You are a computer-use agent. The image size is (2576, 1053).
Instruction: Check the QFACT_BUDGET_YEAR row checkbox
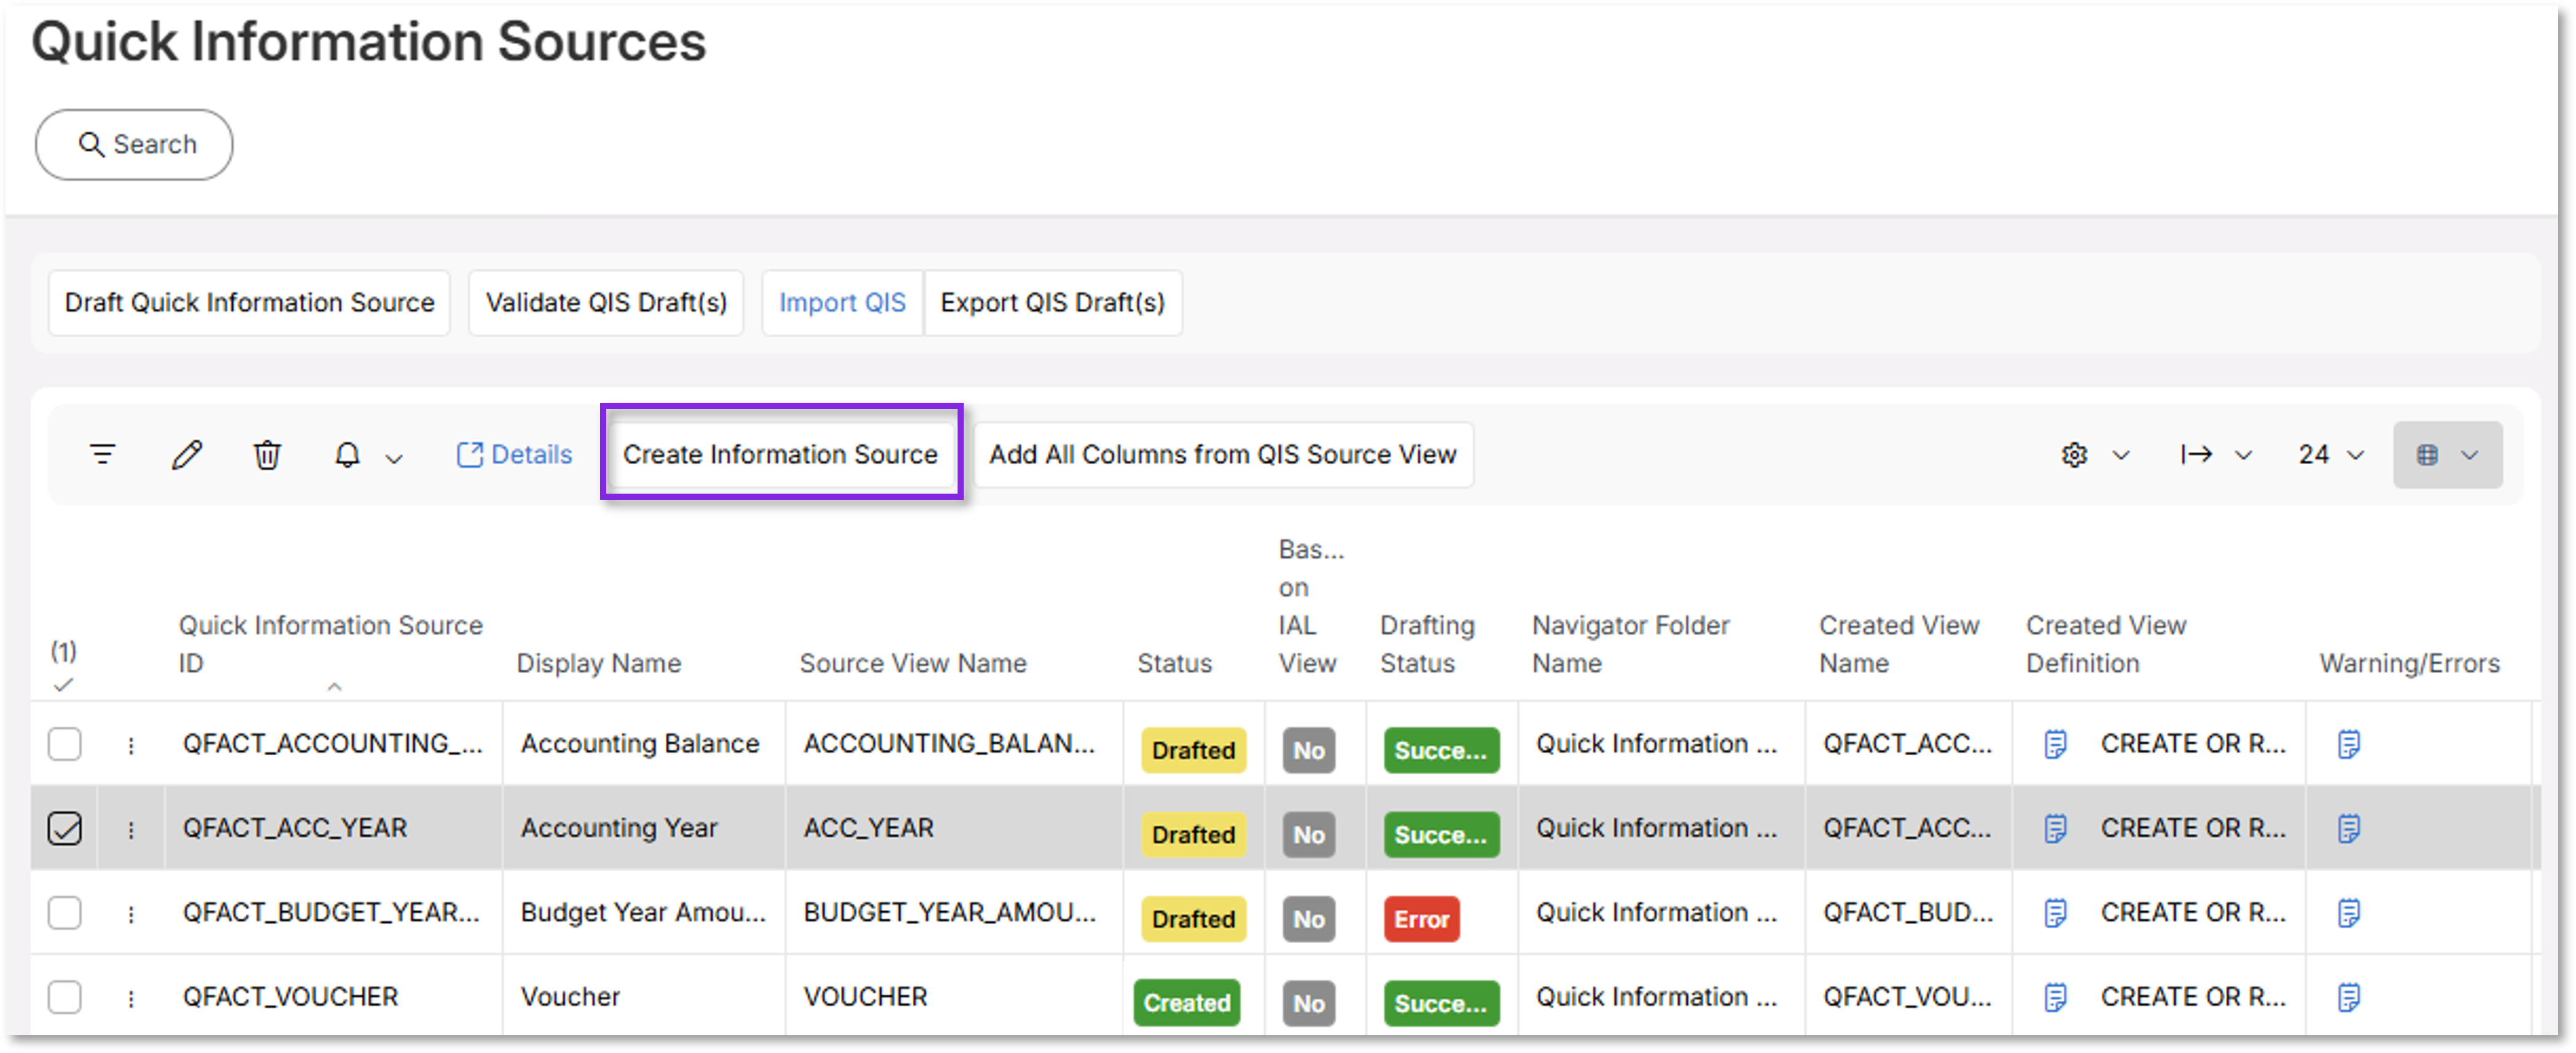tap(65, 913)
